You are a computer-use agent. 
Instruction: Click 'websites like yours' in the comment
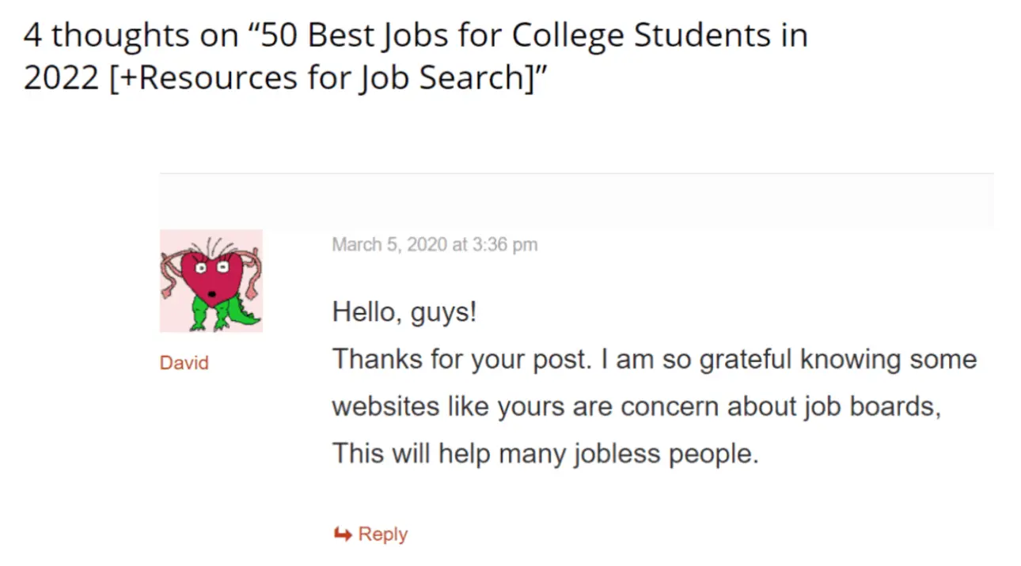point(447,406)
